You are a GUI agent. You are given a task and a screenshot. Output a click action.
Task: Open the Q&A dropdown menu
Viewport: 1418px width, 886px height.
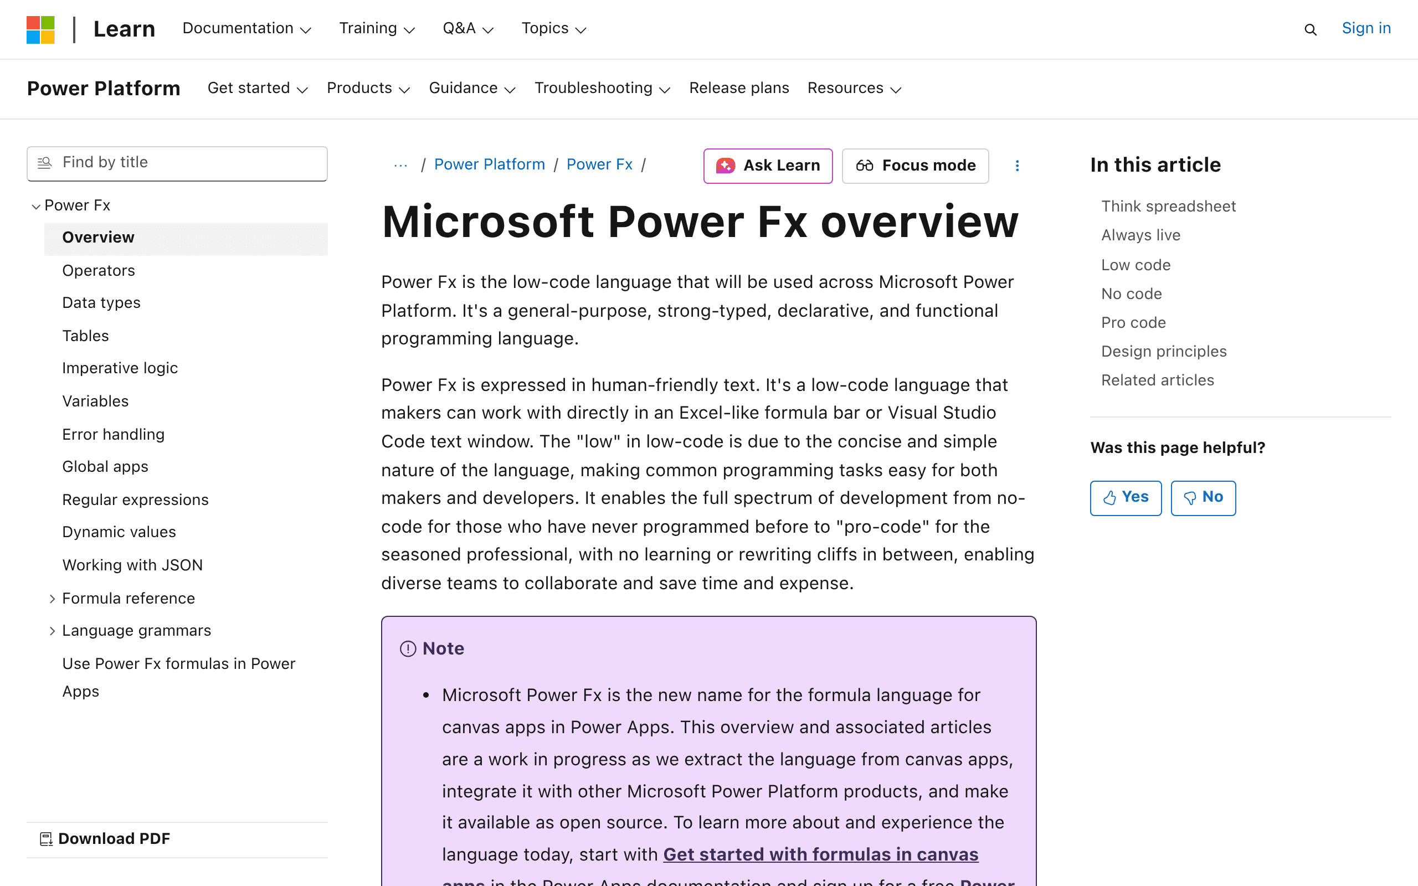[468, 29]
